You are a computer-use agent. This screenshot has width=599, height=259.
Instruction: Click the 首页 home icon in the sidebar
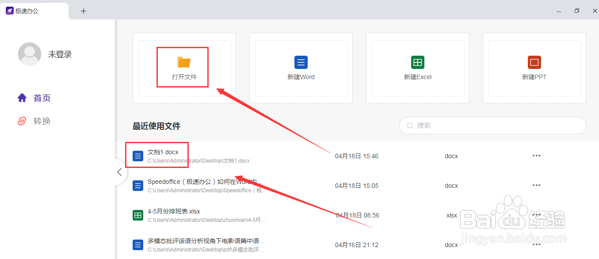point(22,98)
